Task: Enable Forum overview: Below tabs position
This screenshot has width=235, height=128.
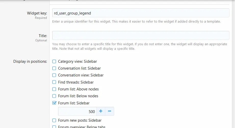Action: 54,127
